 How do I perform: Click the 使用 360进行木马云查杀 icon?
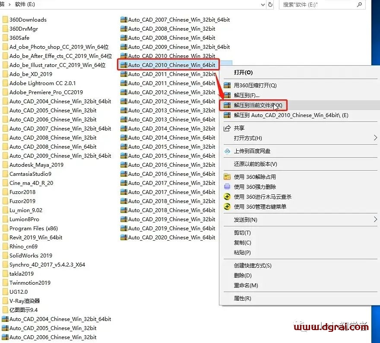(227, 197)
